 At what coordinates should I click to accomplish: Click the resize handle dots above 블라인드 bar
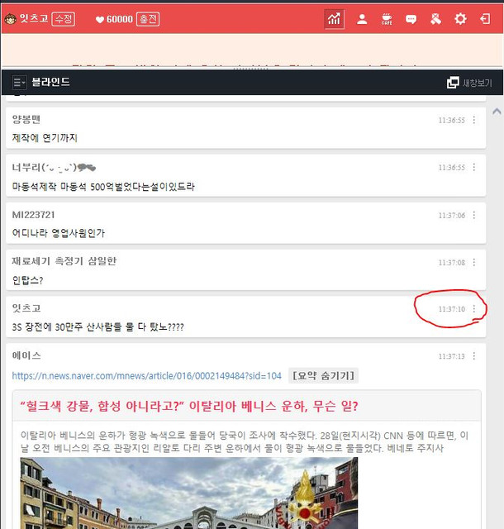[250, 69]
